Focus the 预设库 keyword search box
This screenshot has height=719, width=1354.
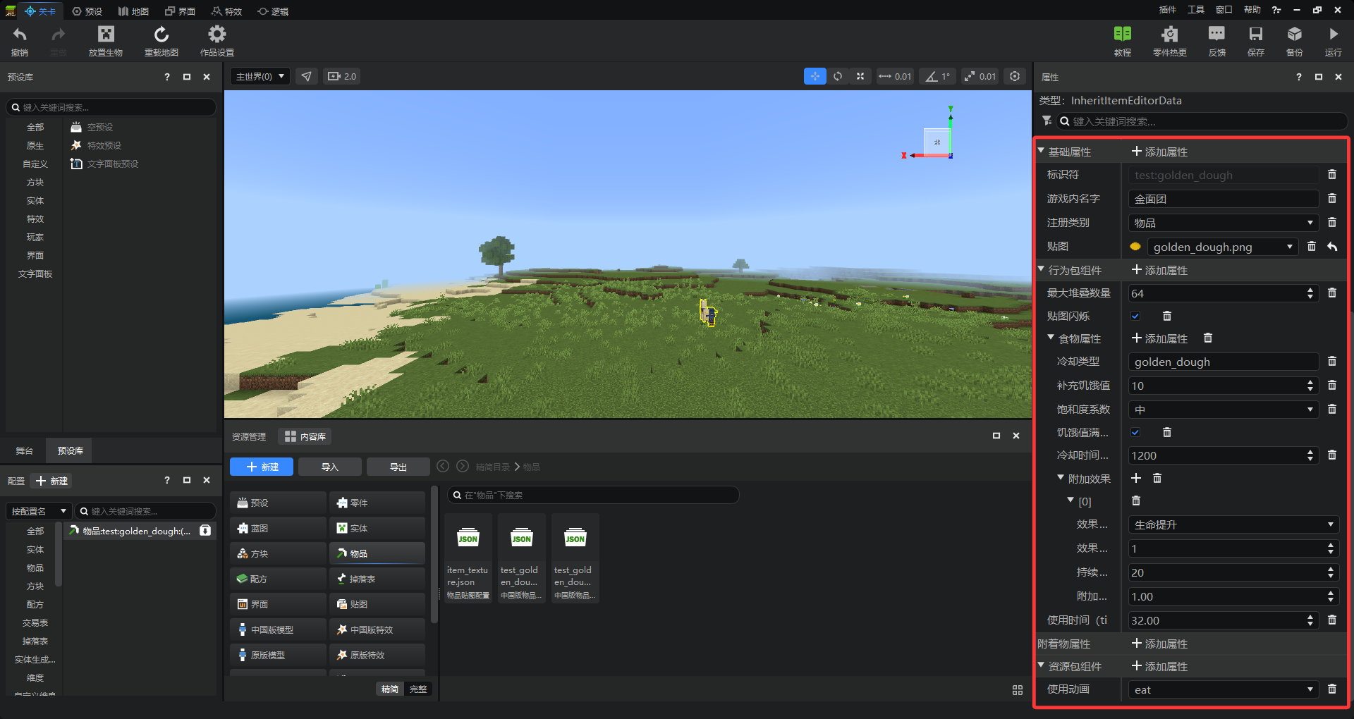click(111, 107)
